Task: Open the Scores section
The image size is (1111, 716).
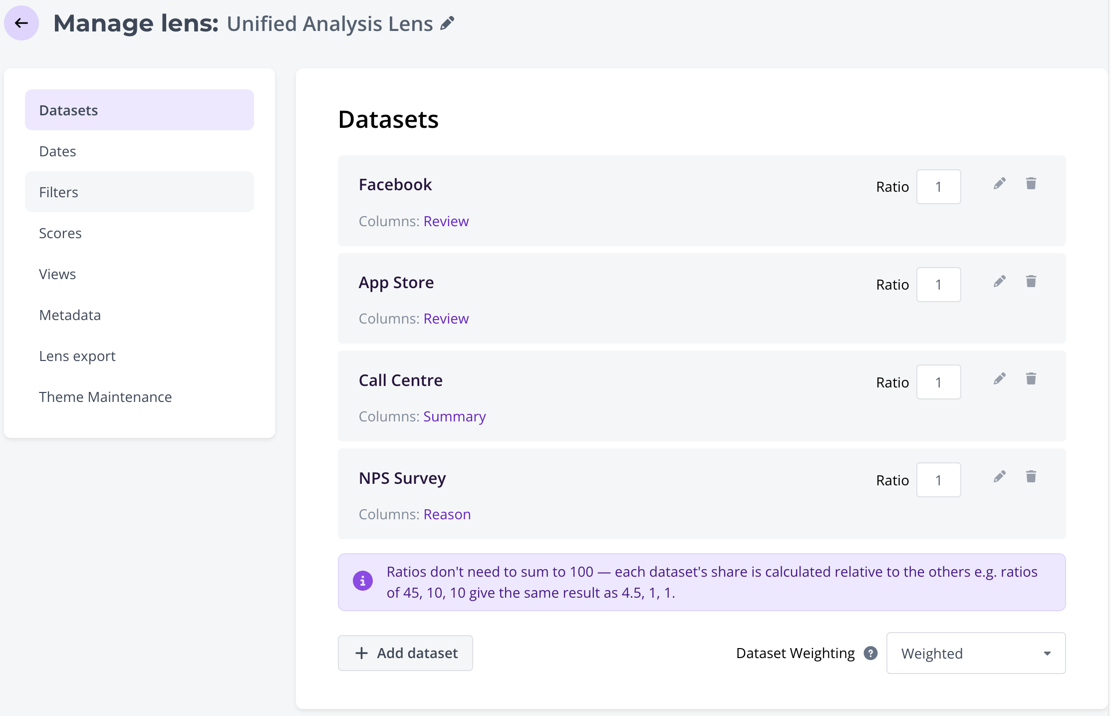Action: (x=139, y=233)
